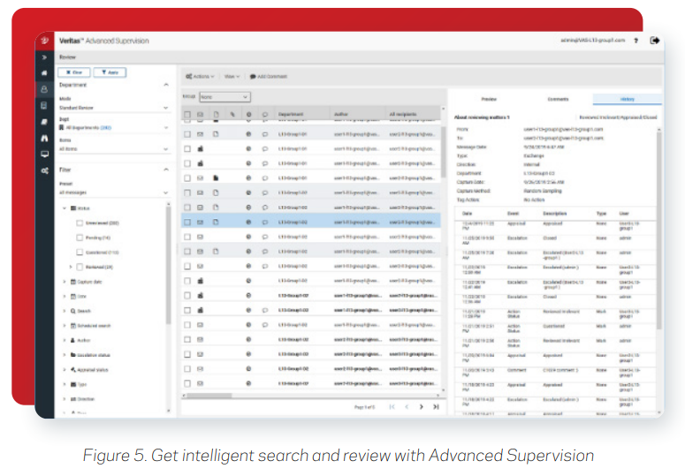The image size is (685, 476).
Task: Click the calendar icon beside Capture date
Action: pyautogui.click(x=73, y=282)
